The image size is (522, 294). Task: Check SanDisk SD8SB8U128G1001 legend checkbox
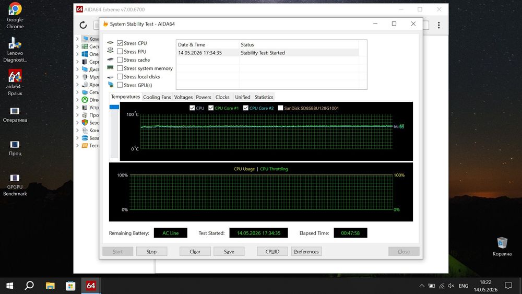click(280, 108)
